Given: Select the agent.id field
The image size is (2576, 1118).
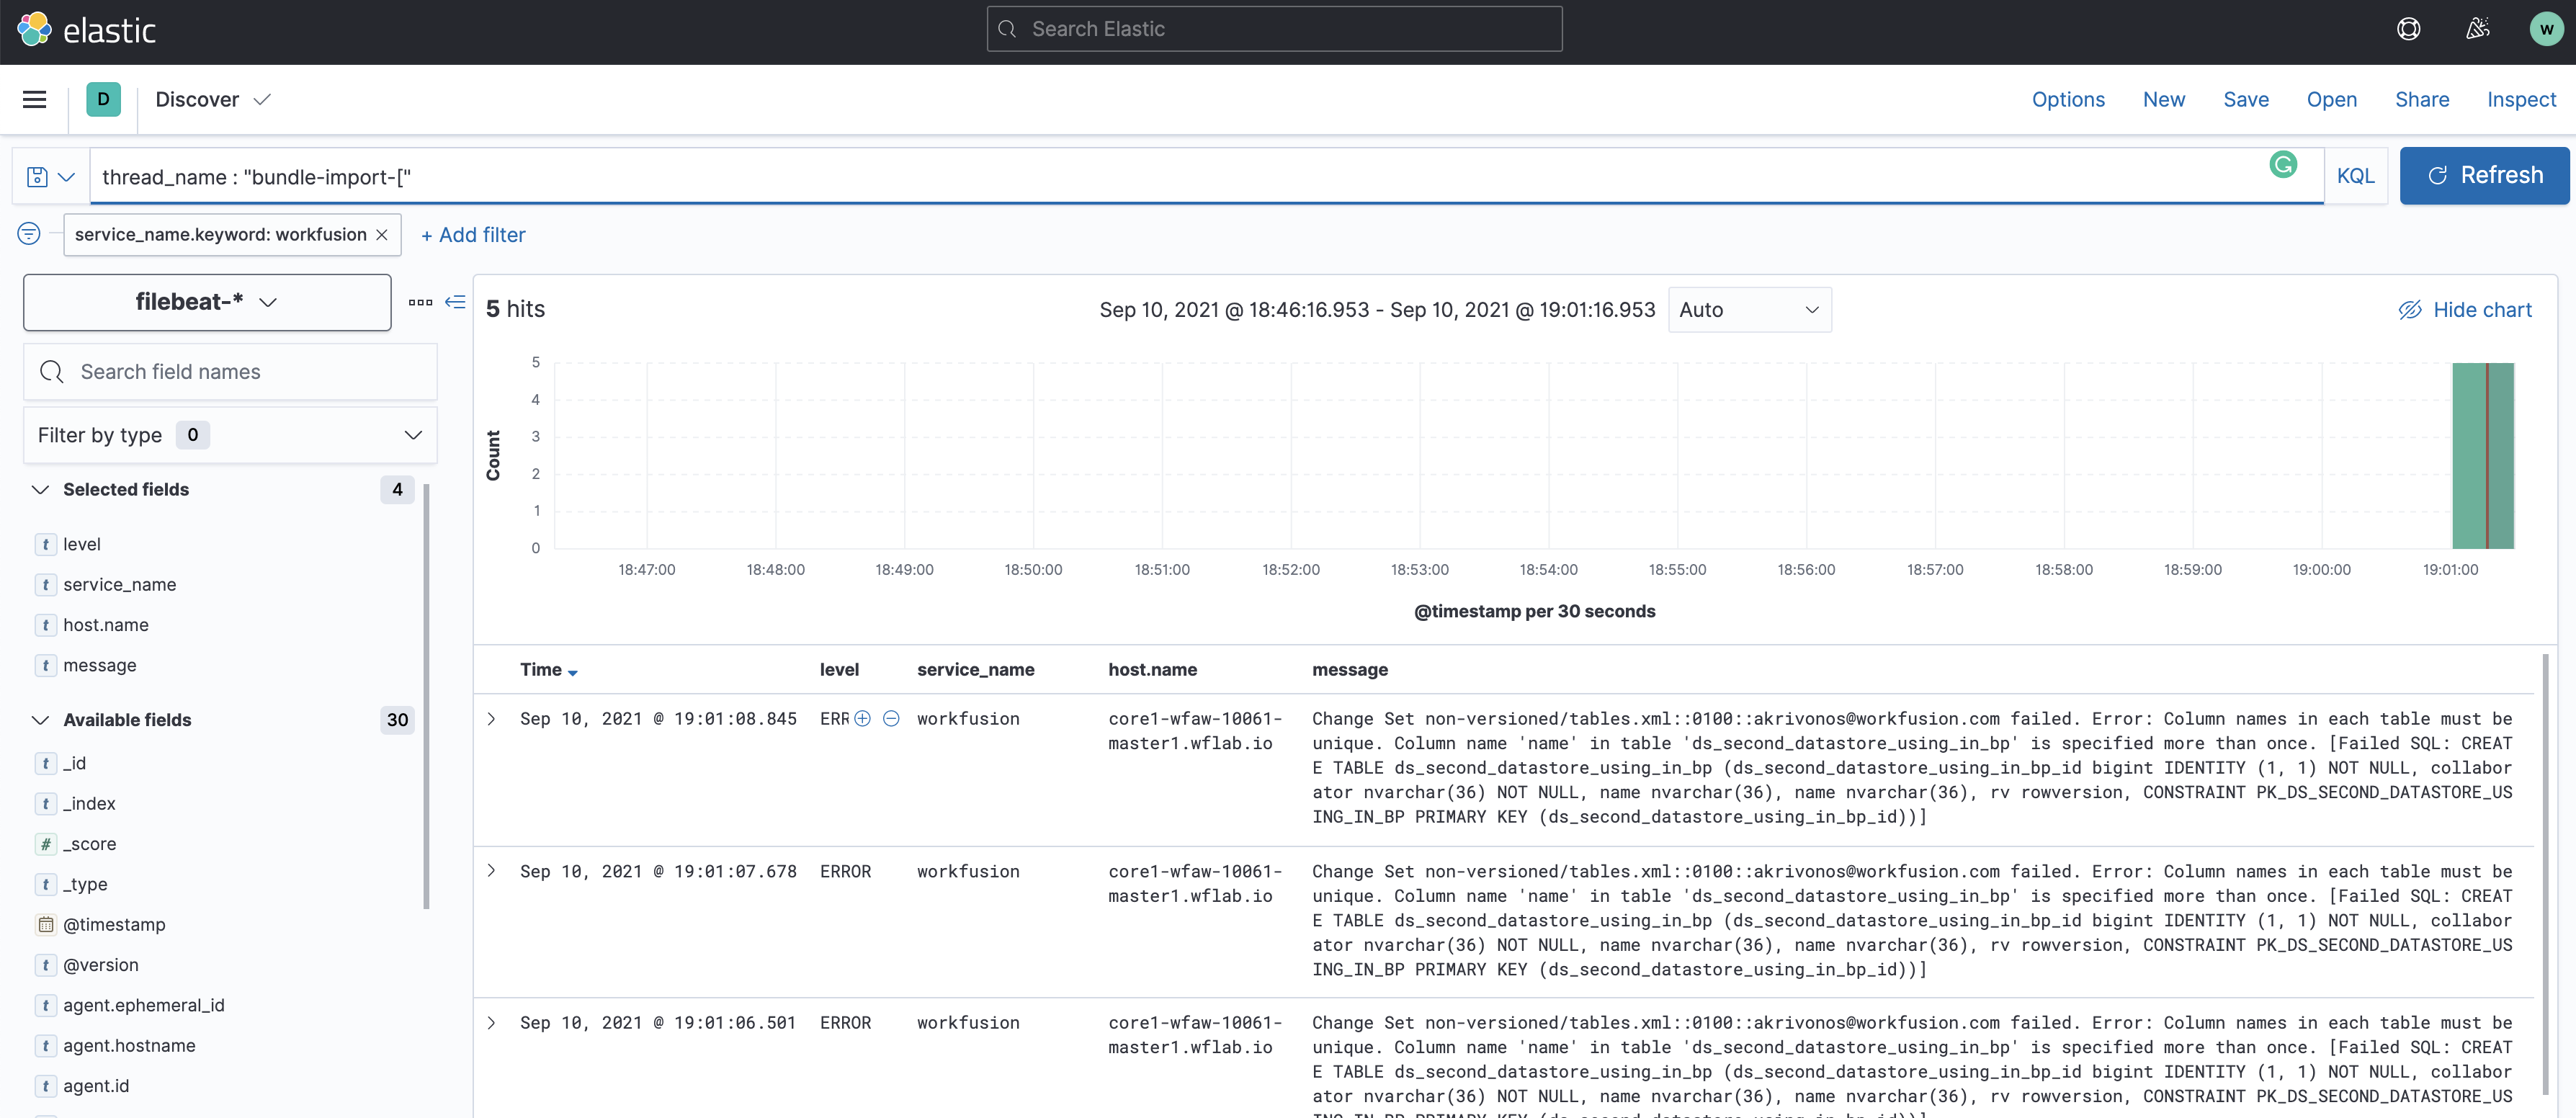Looking at the screenshot, I should [96, 1086].
